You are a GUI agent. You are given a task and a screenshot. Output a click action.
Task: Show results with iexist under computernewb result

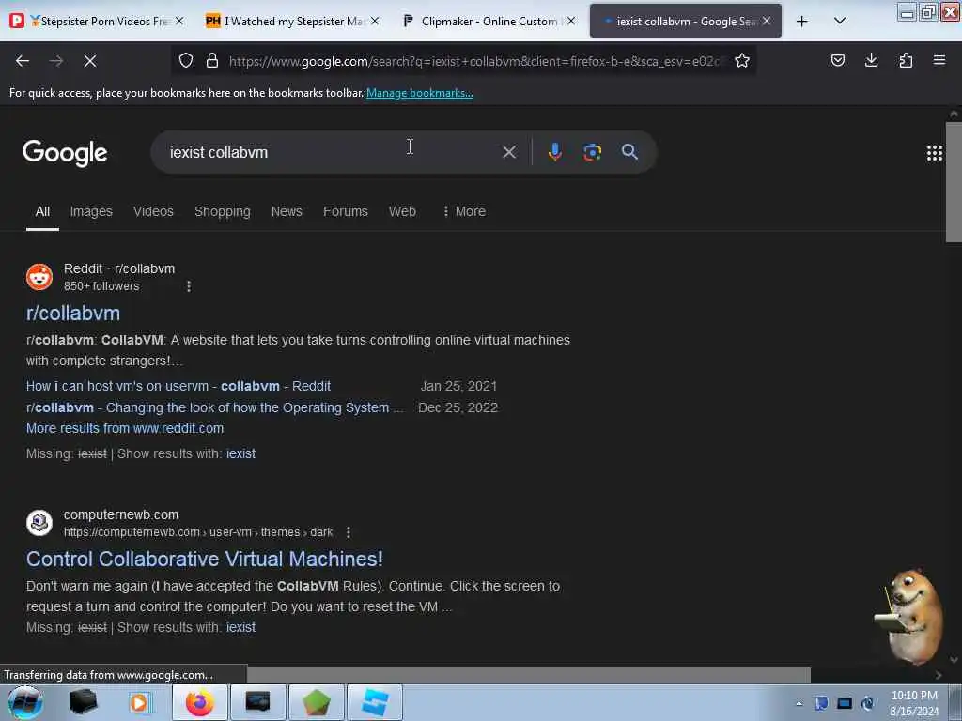(x=240, y=628)
